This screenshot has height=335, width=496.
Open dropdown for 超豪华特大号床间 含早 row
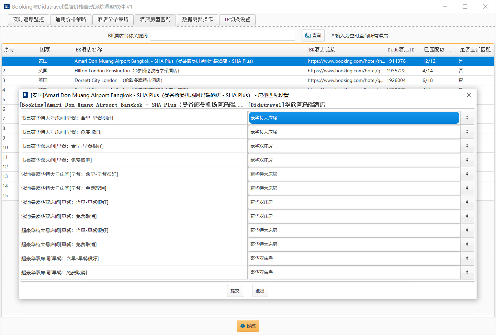467,230
